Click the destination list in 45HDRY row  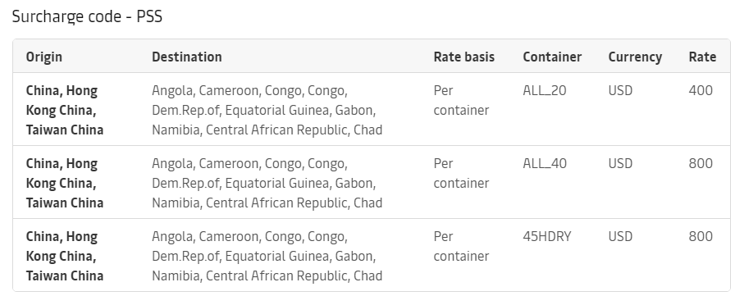pos(267,256)
